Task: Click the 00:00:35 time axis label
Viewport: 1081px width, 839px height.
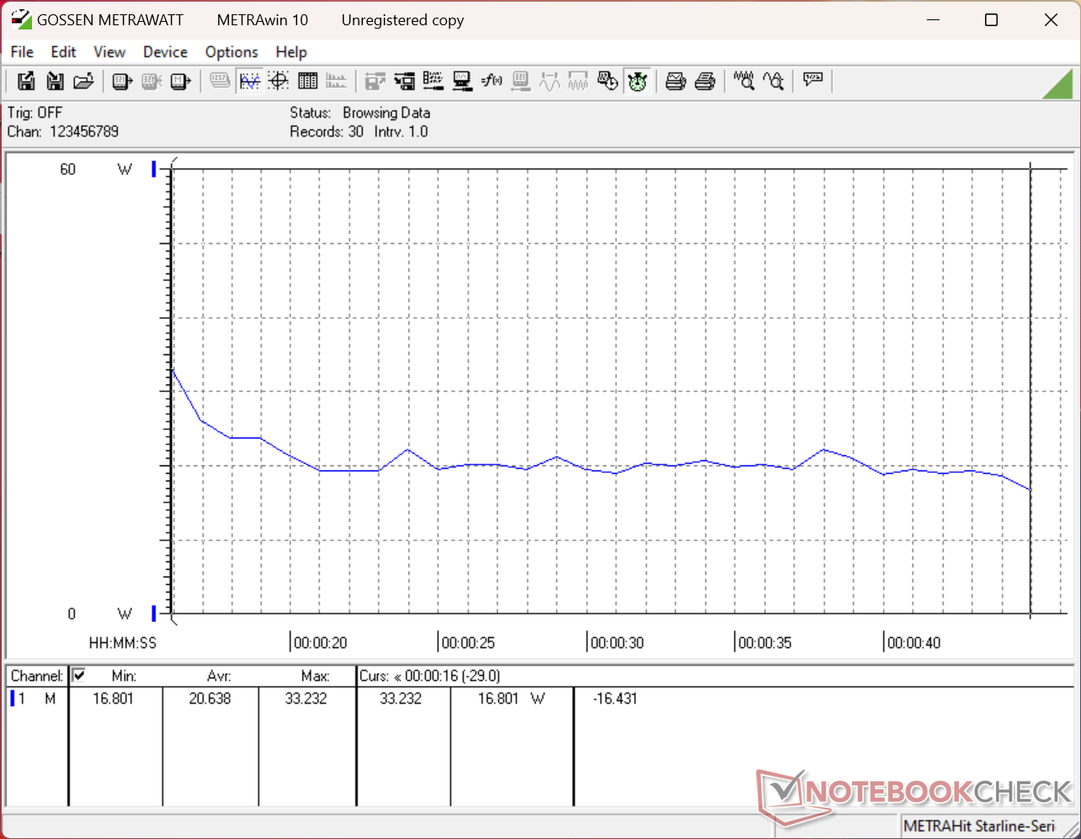Action: click(x=765, y=643)
